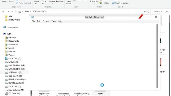Screen dimensions: 171x96
Task: Open Desktop in the navigation pane
Action: click(x=12, y=37)
